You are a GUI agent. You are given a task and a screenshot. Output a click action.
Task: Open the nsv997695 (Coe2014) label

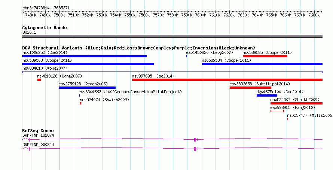point(153,76)
